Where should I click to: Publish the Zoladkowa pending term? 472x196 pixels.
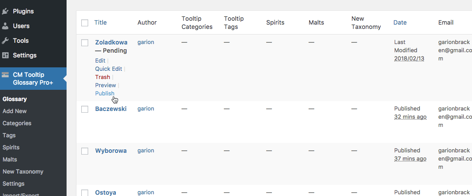(x=105, y=93)
